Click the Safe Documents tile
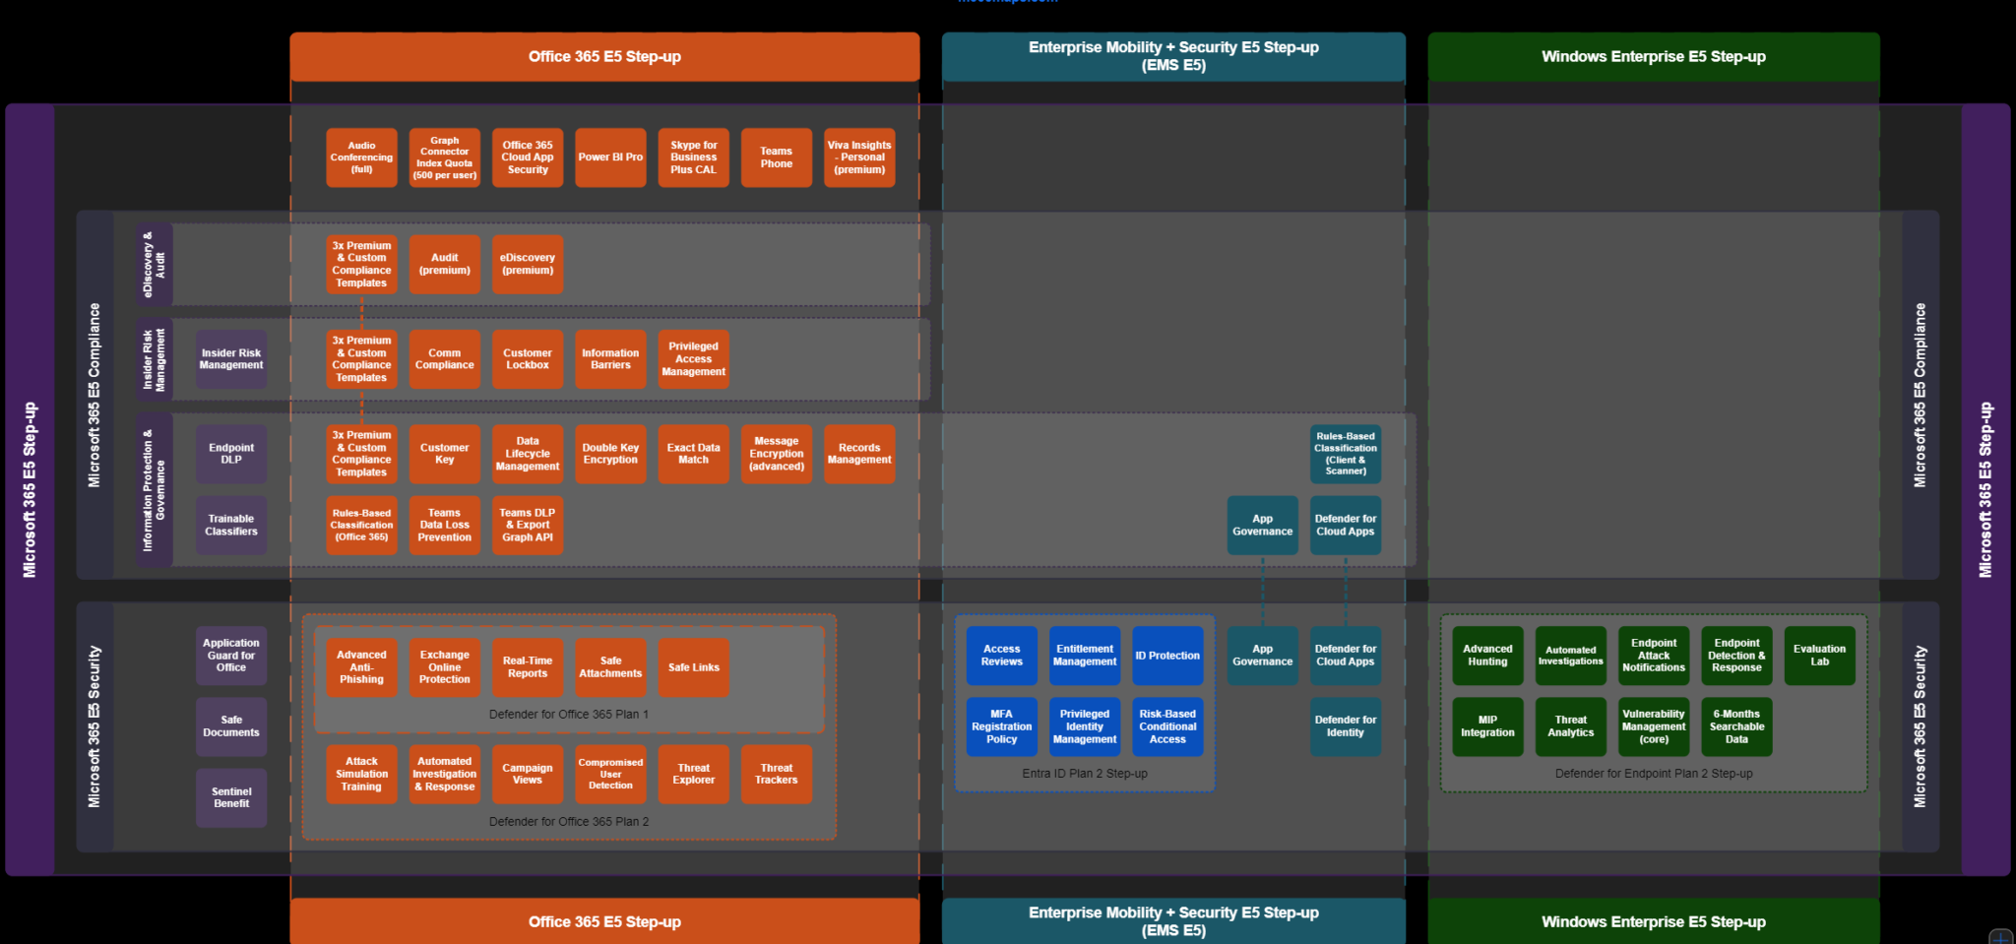 231,726
